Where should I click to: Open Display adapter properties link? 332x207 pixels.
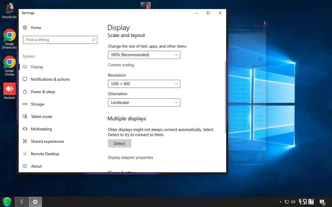pyautogui.click(x=130, y=158)
